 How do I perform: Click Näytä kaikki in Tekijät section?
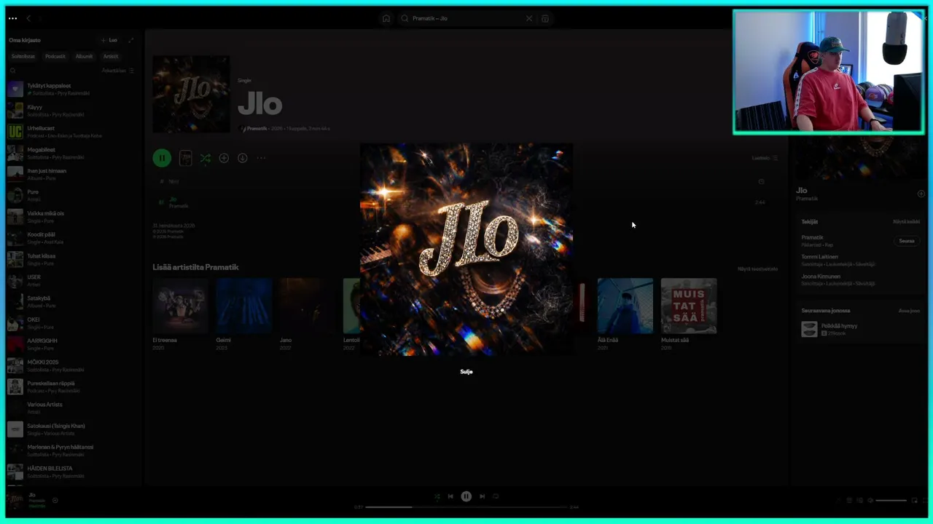(x=906, y=221)
